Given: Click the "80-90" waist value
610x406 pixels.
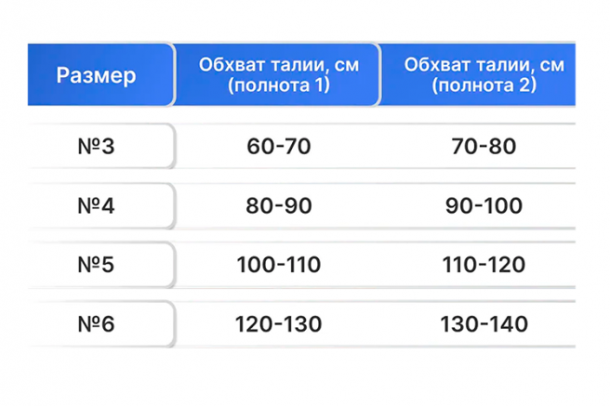Looking at the screenshot, I should [278, 205].
